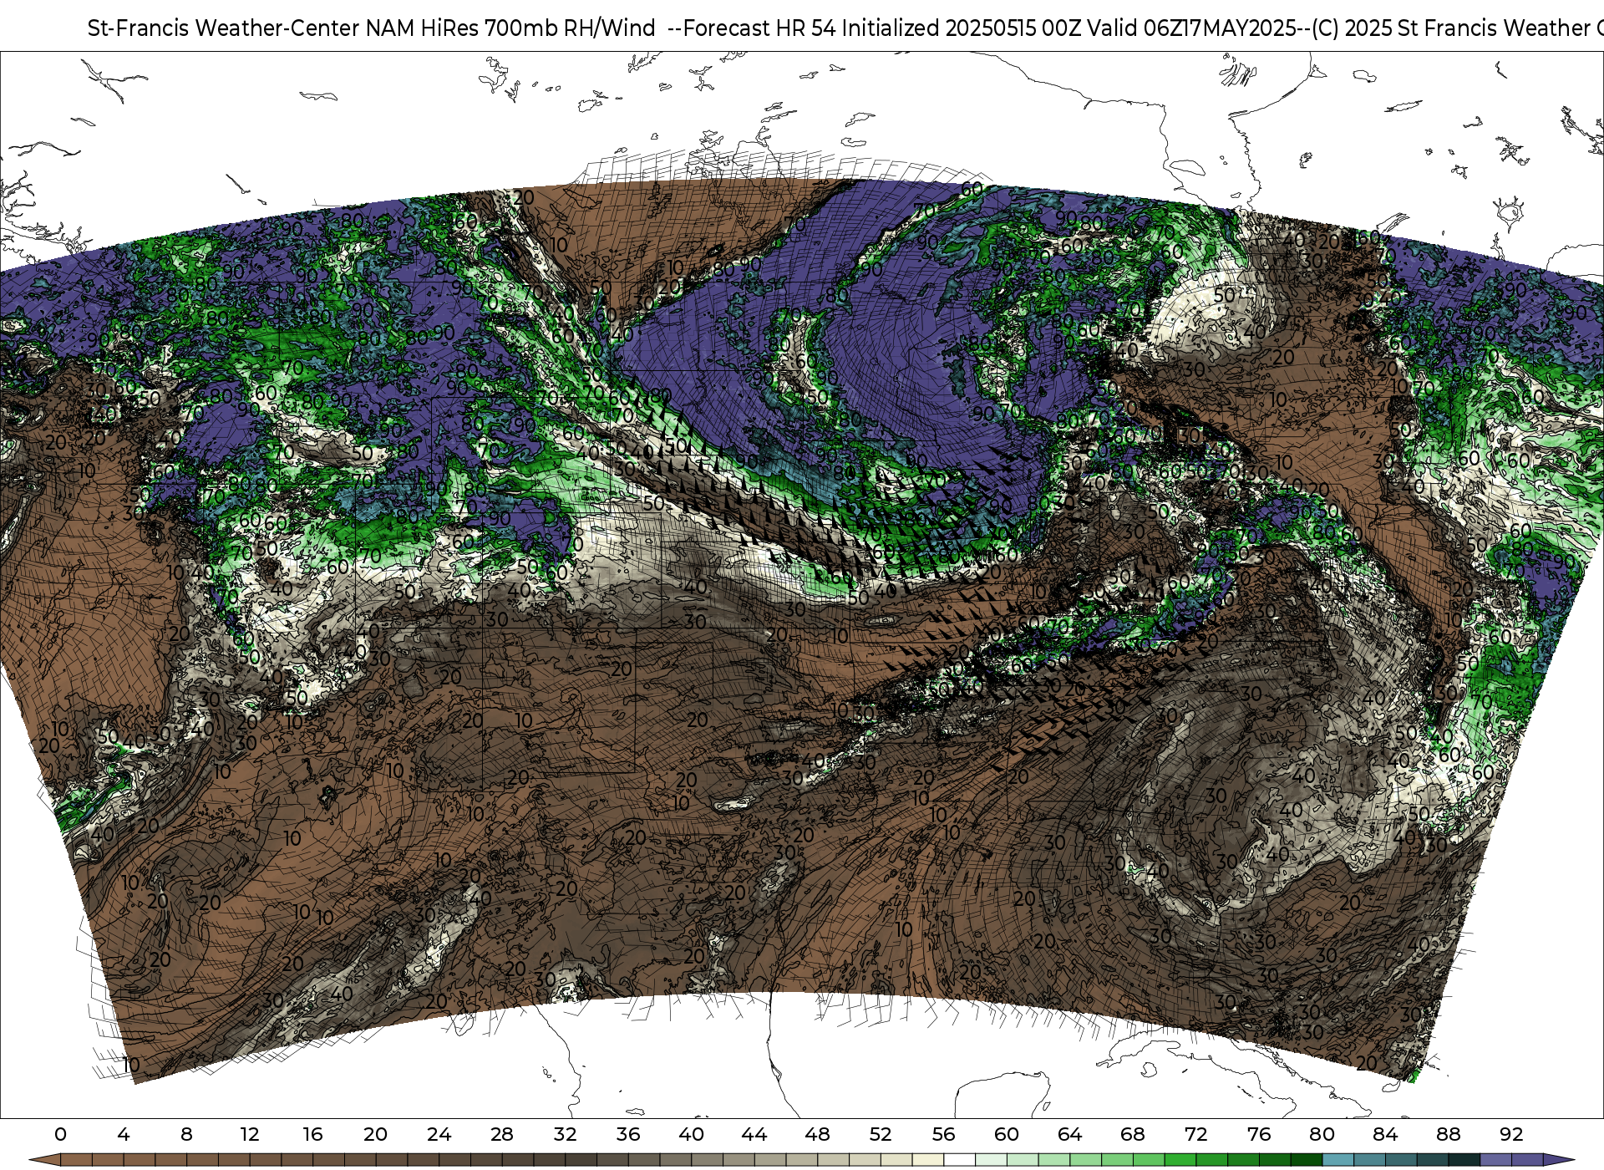The height and width of the screenshot is (1170, 1604).
Task: Click the white swatch right of the 56 tick
Action: [x=959, y=1160]
